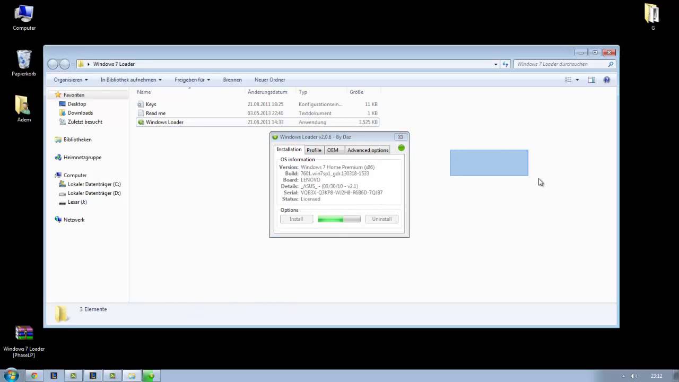This screenshot has width=679, height=382.
Task: Open Favoriten in the navigation pane
Action: tap(74, 95)
